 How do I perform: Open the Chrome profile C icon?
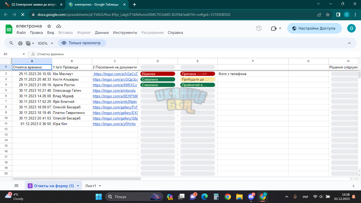[347, 15]
